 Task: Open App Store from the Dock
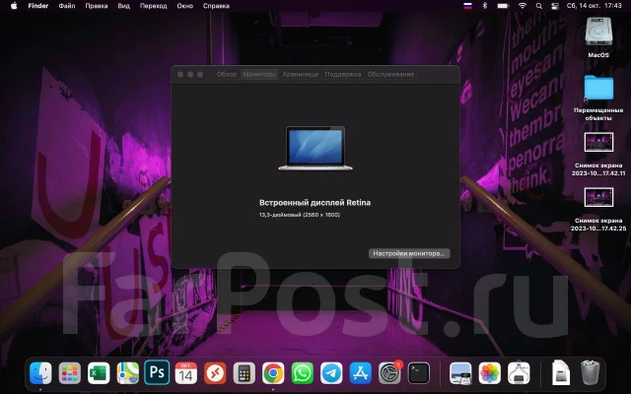click(360, 373)
